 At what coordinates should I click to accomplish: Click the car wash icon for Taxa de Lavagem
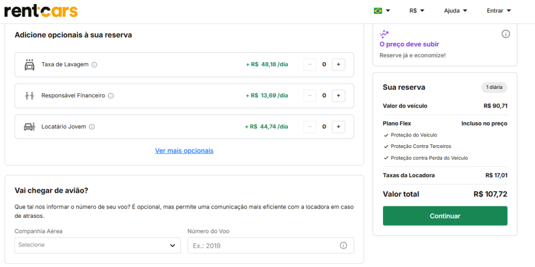pos(30,65)
